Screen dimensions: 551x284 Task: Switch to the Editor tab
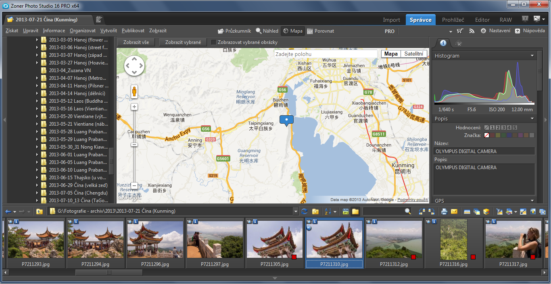(482, 20)
